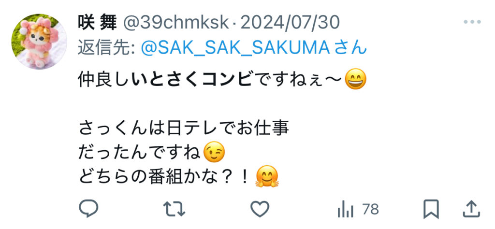Image resolution: width=495 pixels, height=229 pixels.
Task: Click the grinning face emoji
Action: point(355,79)
